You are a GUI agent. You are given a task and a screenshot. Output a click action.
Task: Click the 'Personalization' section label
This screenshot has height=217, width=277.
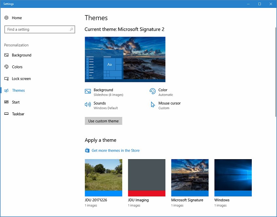pos(16,45)
